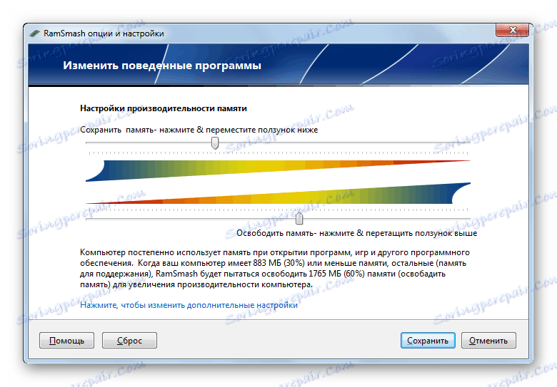The height and width of the screenshot is (387, 557).
Task: Click the banner title Изменить поведенные программы
Action: coord(162,66)
